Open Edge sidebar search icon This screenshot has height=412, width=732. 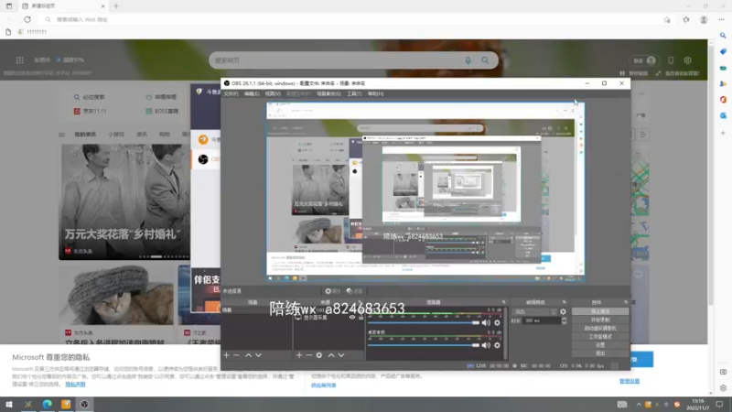point(723,36)
